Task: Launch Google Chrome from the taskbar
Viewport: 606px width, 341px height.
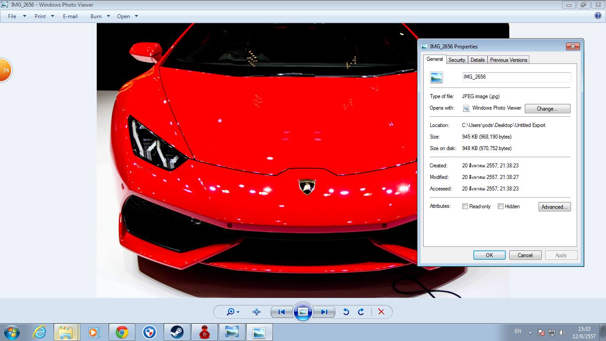Action: point(122,332)
